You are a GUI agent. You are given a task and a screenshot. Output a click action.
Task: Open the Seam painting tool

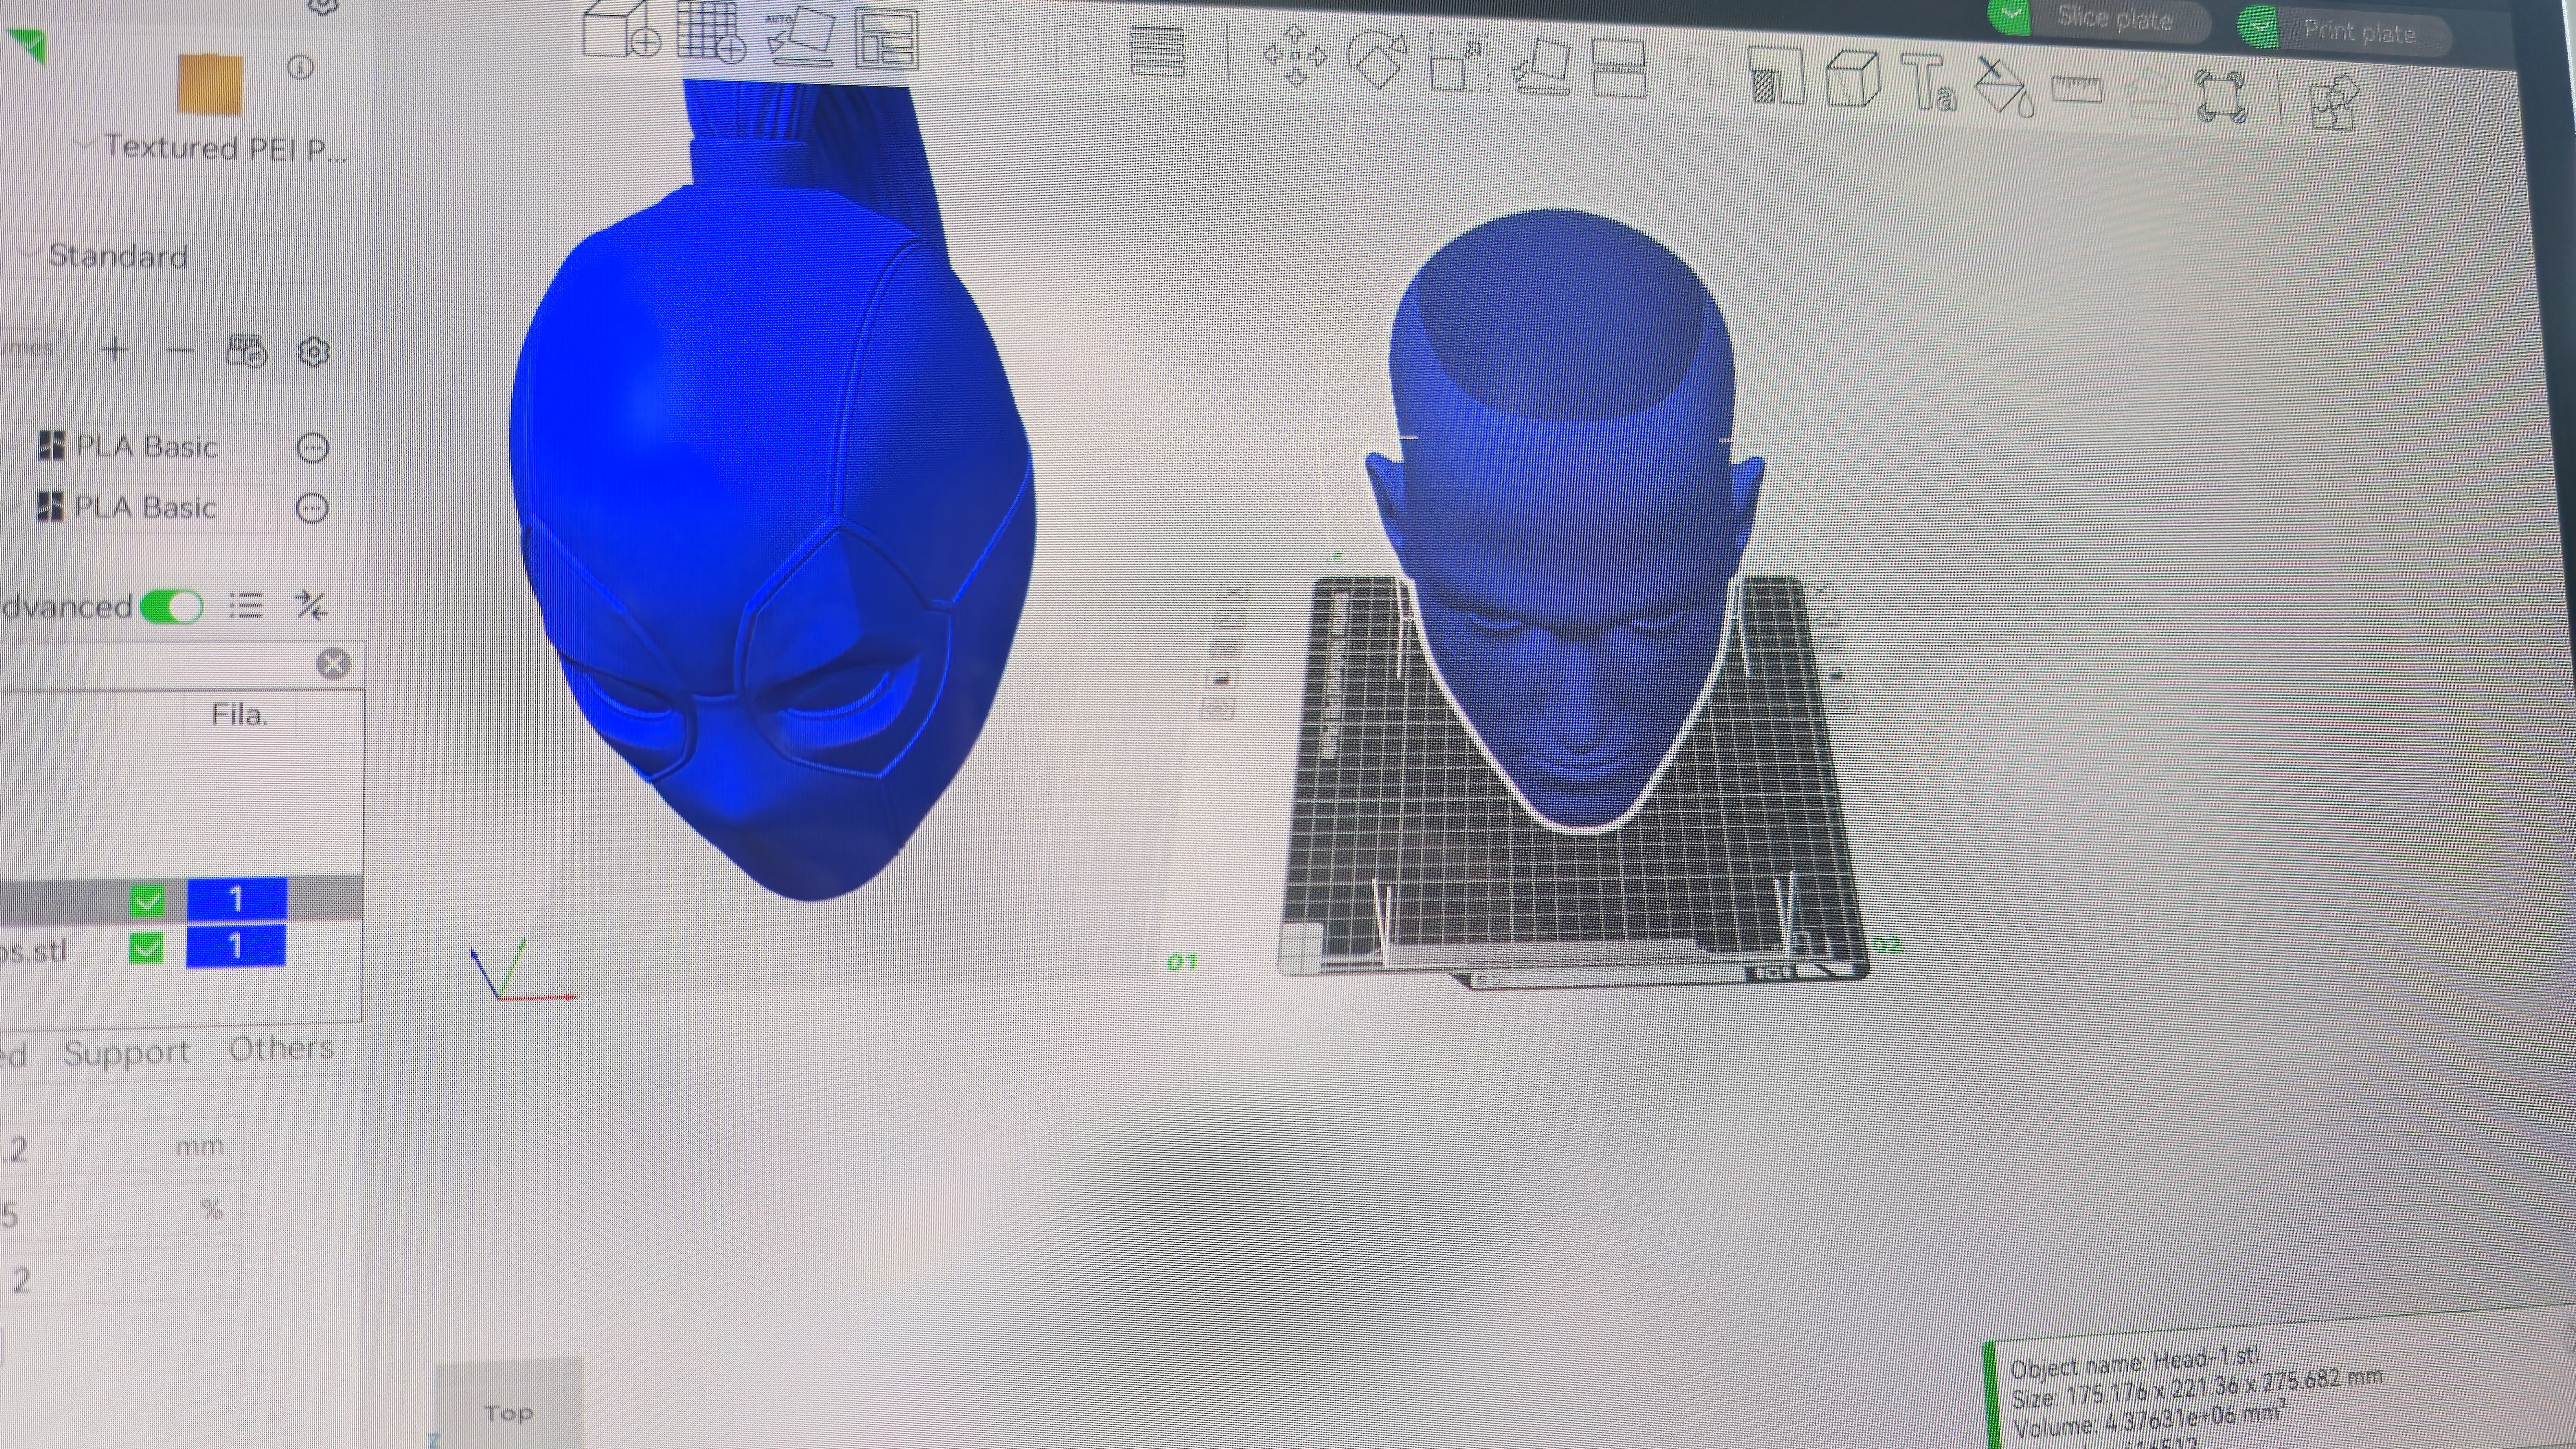pyautogui.click(x=1853, y=79)
